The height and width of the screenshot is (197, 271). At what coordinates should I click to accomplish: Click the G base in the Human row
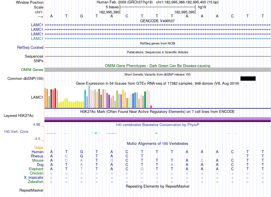(82, 152)
